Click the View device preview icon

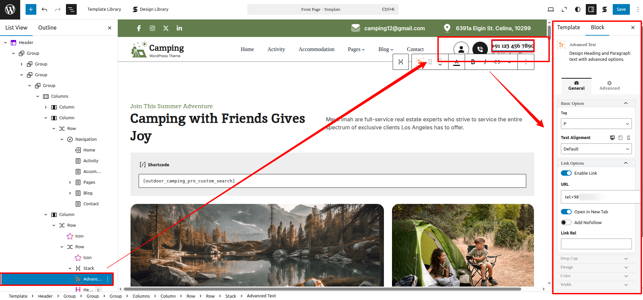pyautogui.click(x=550, y=9)
